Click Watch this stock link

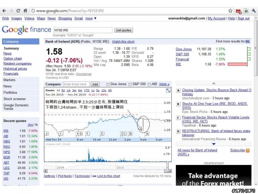pyautogui.click(x=123, y=42)
